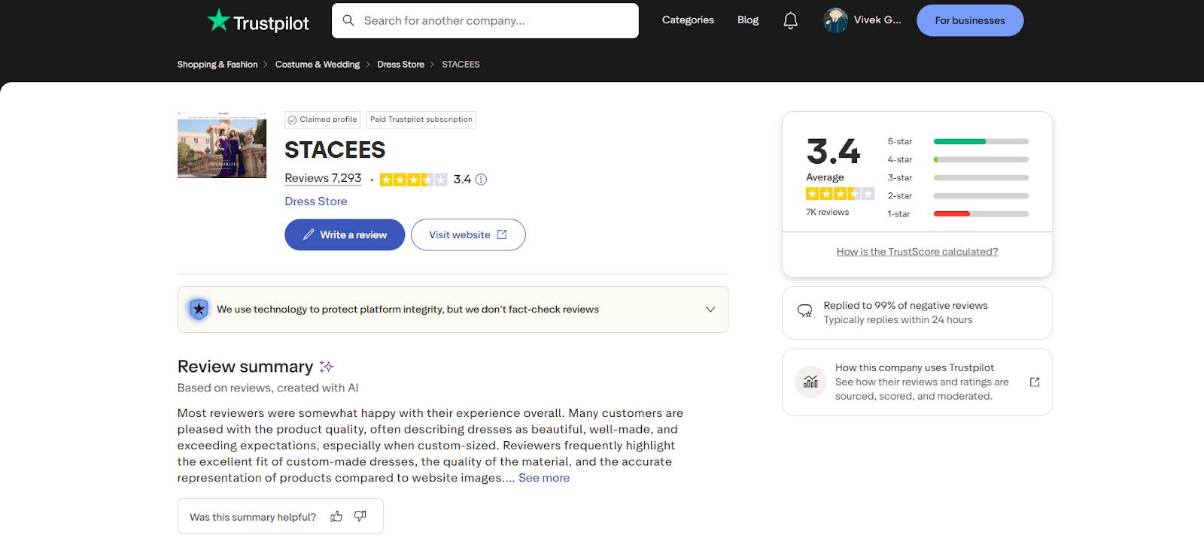This screenshot has height=553, width=1204.
Task: Go to the Blog page
Action: pyautogui.click(x=748, y=20)
